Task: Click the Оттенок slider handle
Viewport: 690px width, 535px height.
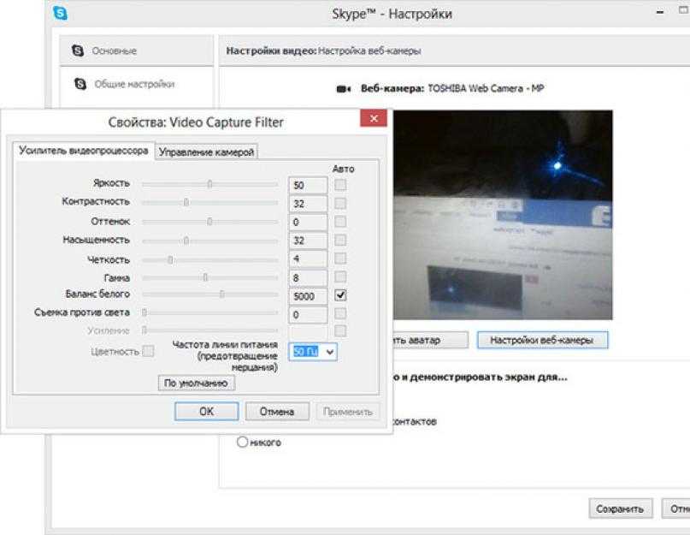Action: coord(209,221)
